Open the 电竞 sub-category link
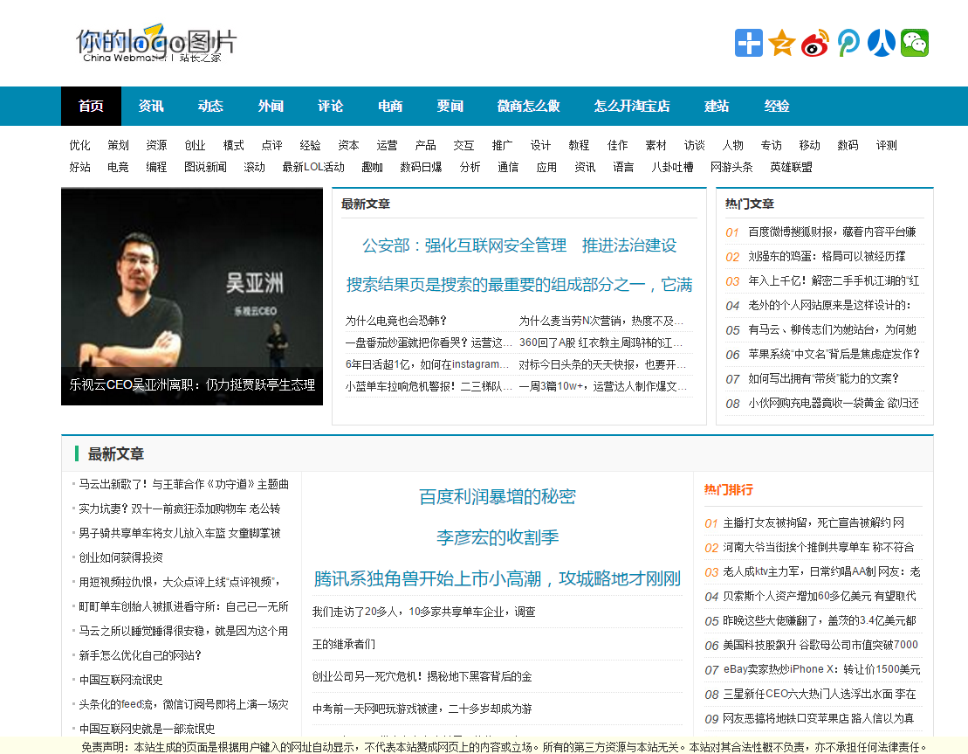This screenshot has height=754, width=968. click(x=118, y=167)
